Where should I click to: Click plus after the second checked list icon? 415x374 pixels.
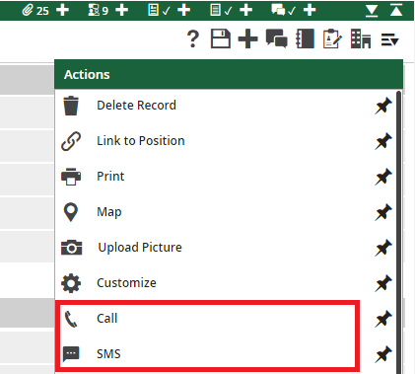tap(246, 10)
